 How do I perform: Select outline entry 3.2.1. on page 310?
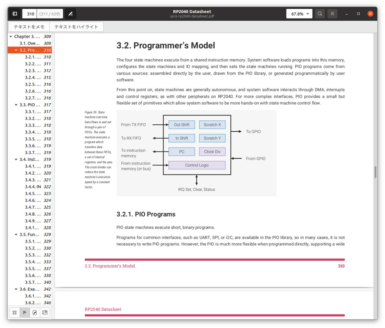[x=30, y=57]
